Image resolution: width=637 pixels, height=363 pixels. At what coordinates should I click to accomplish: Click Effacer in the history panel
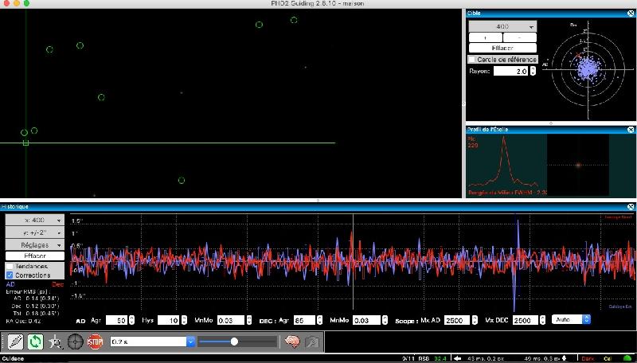(35, 256)
